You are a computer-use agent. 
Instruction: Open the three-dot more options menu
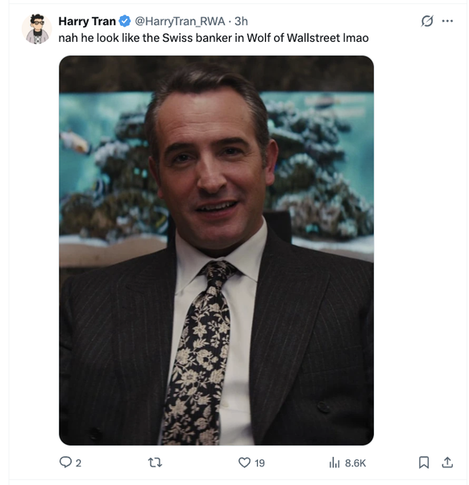click(447, 21)
